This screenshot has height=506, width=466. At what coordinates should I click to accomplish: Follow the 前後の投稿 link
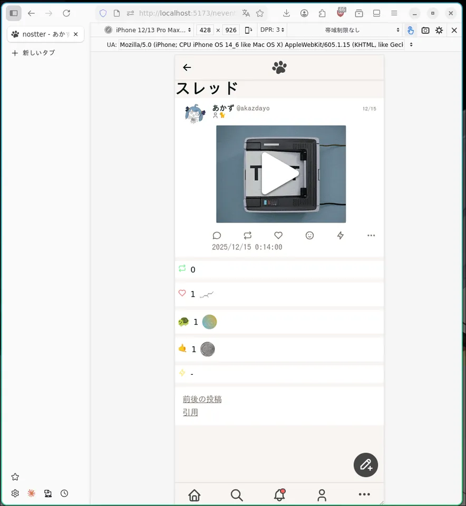pos(202,399)
